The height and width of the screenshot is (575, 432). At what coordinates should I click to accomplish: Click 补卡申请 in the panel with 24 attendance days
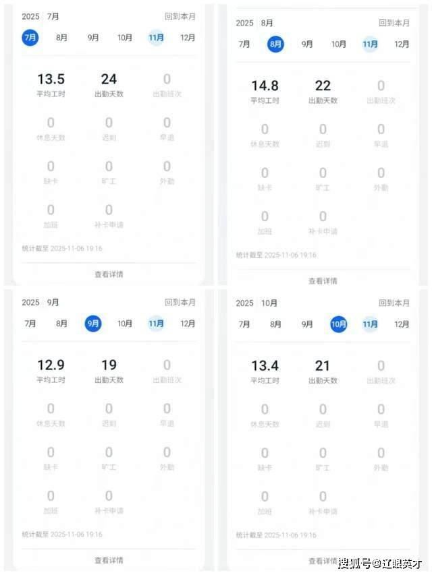point(109,216)
